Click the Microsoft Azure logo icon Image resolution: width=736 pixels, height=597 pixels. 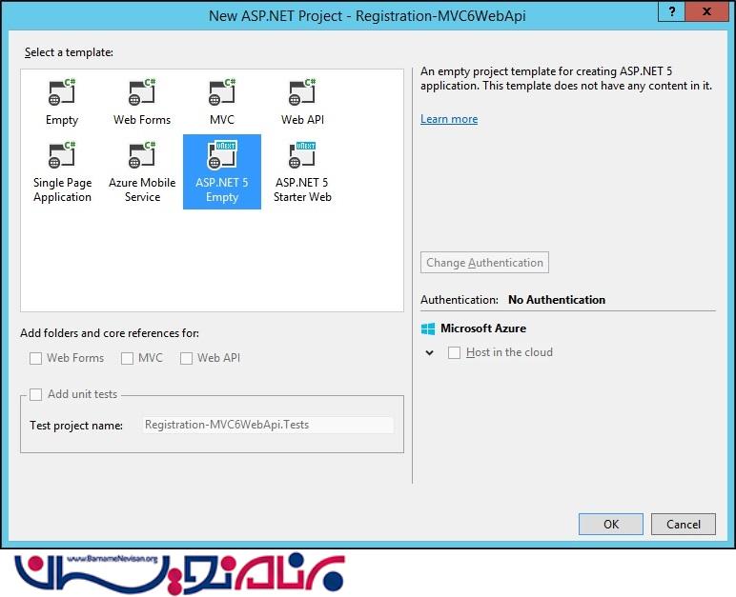click(x=428, y=328)
